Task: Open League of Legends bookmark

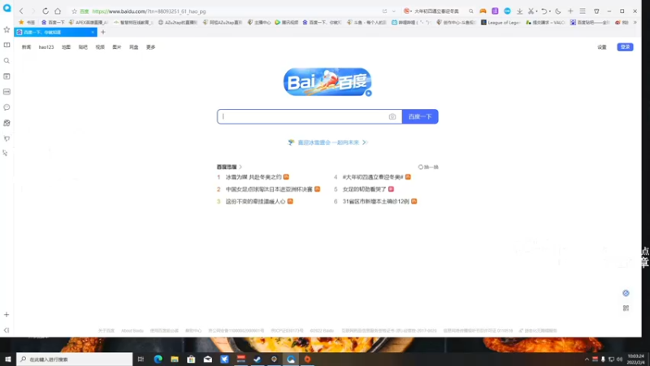Action: (500, 23)
